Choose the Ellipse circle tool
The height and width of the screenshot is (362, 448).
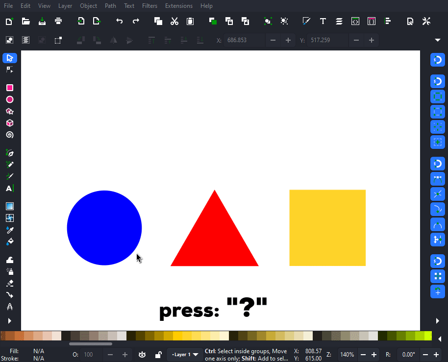[x=10, y=99]
